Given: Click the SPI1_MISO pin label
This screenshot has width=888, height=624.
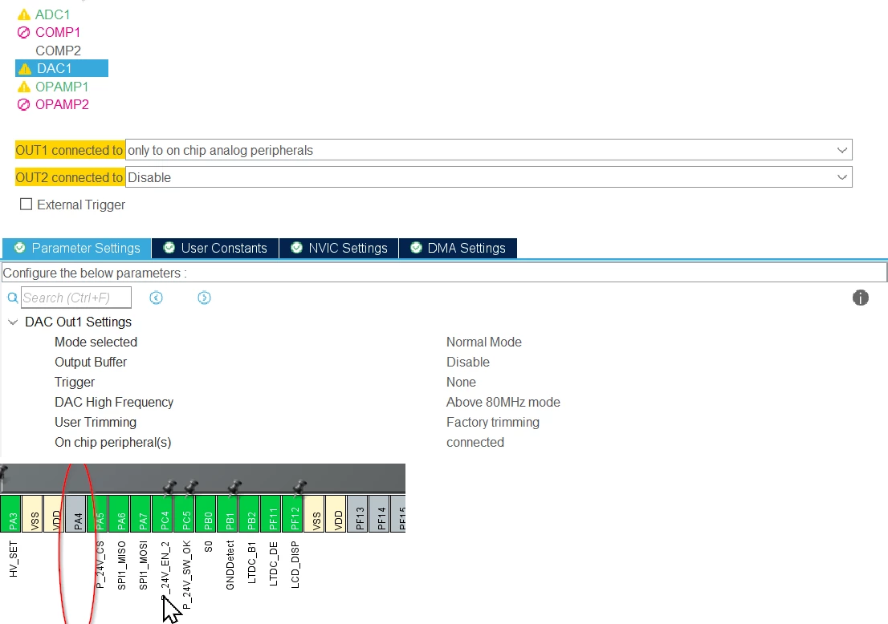Looking at the screenshot, I should point(122,565).
